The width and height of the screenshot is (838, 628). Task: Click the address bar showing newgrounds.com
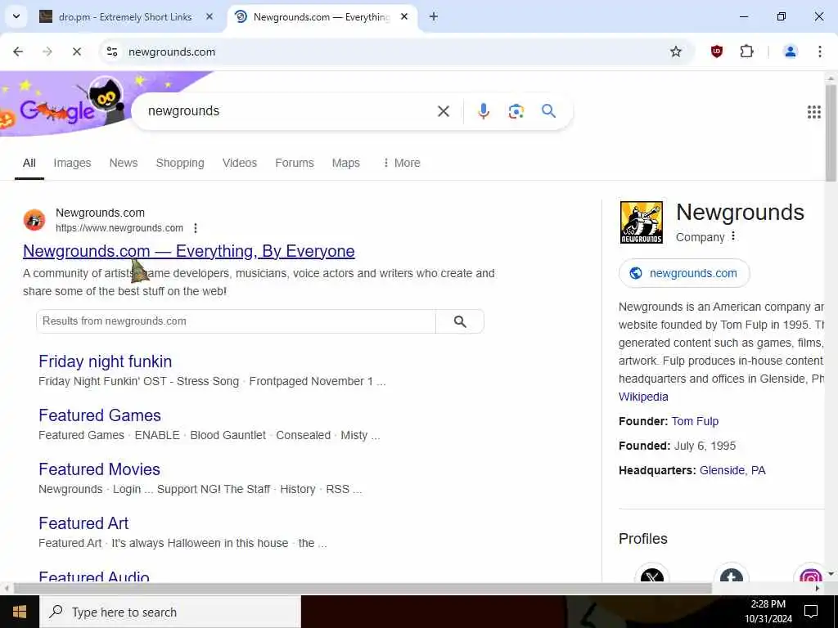385,52
